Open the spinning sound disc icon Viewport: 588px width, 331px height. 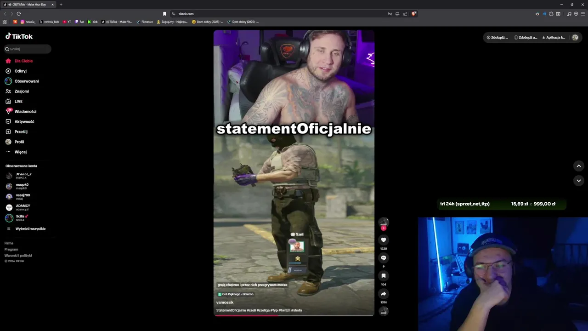click(x=384, y=311)
